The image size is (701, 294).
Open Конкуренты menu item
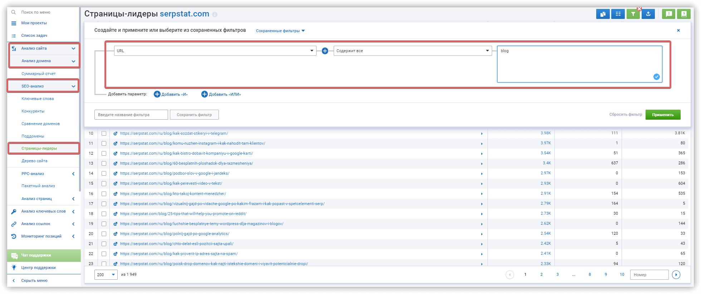click(33, 111)
